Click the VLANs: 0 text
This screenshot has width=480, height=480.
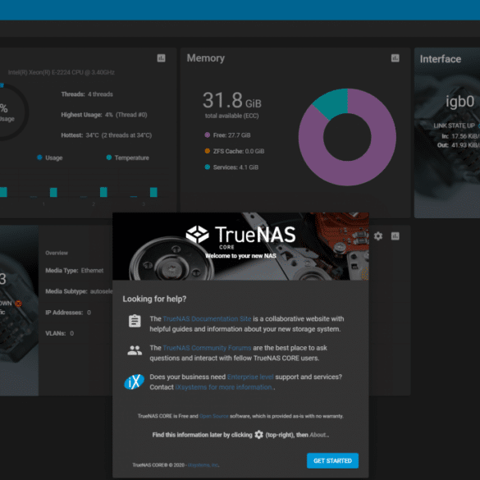point(59,333)
